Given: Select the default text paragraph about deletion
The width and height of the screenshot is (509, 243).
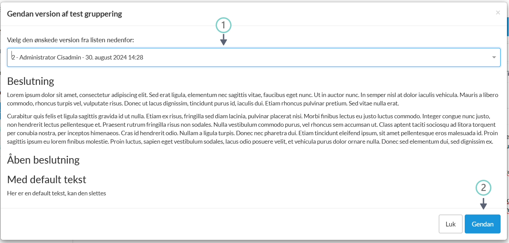Looking at the screenshot, I should [56, 193].
